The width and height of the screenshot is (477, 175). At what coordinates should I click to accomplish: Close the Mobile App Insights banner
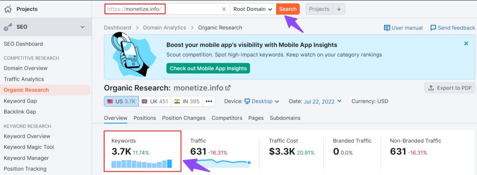[466, 44]
